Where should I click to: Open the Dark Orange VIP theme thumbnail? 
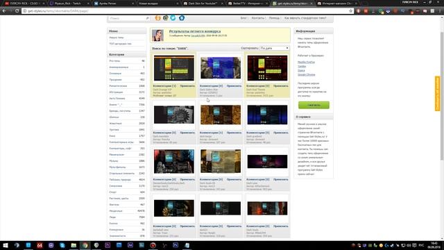174,68
